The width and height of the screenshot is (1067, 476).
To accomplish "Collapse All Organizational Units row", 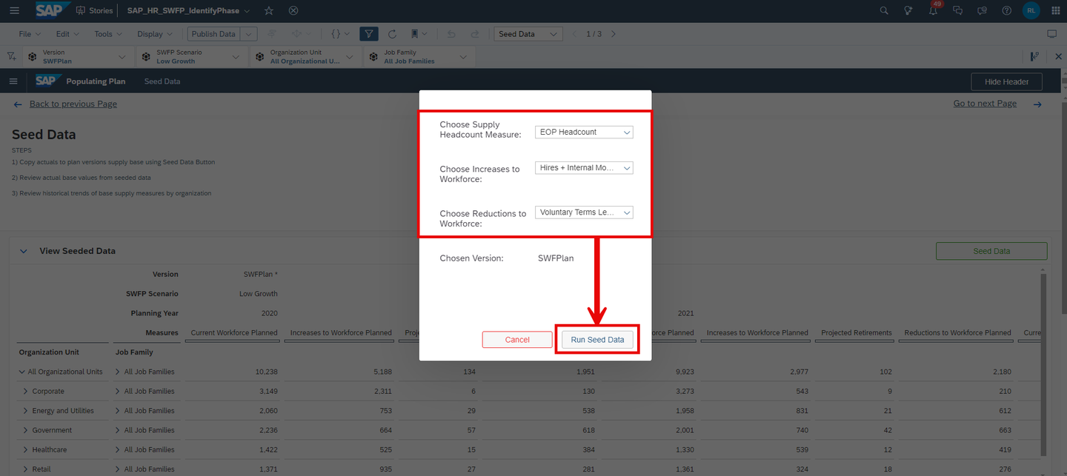I will click(x=22, y=372).
